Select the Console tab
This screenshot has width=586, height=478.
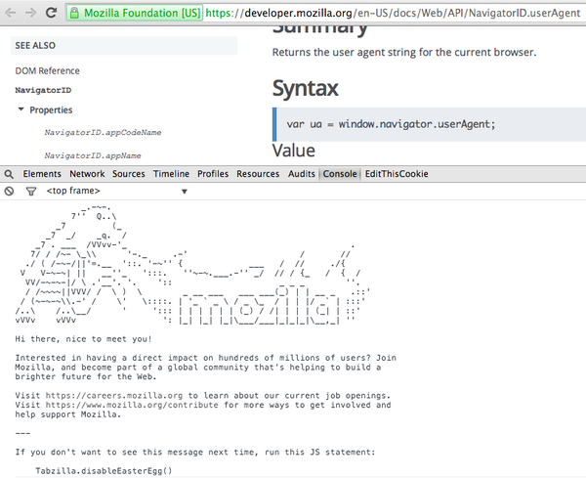(x=340, y=174)
